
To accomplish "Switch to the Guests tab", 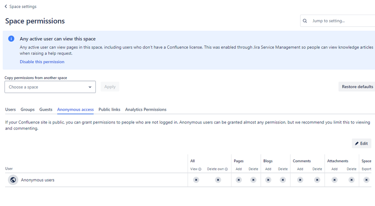I will [46, 109].
